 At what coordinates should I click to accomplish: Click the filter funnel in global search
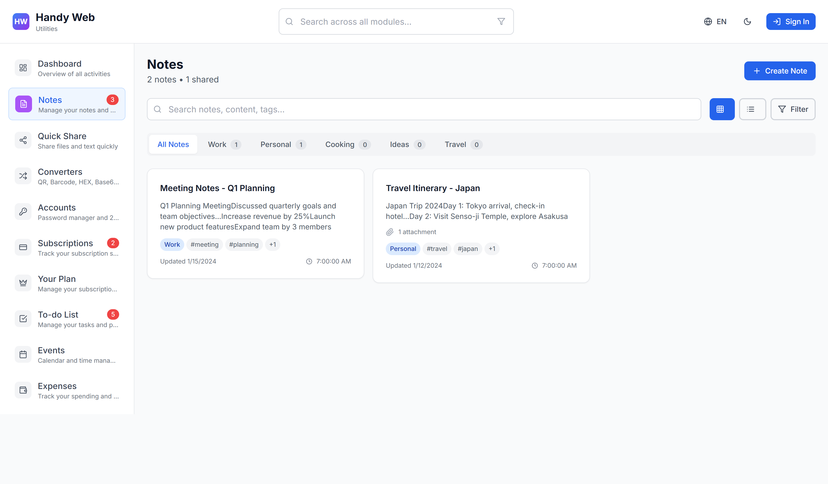(x=501, y=22)
